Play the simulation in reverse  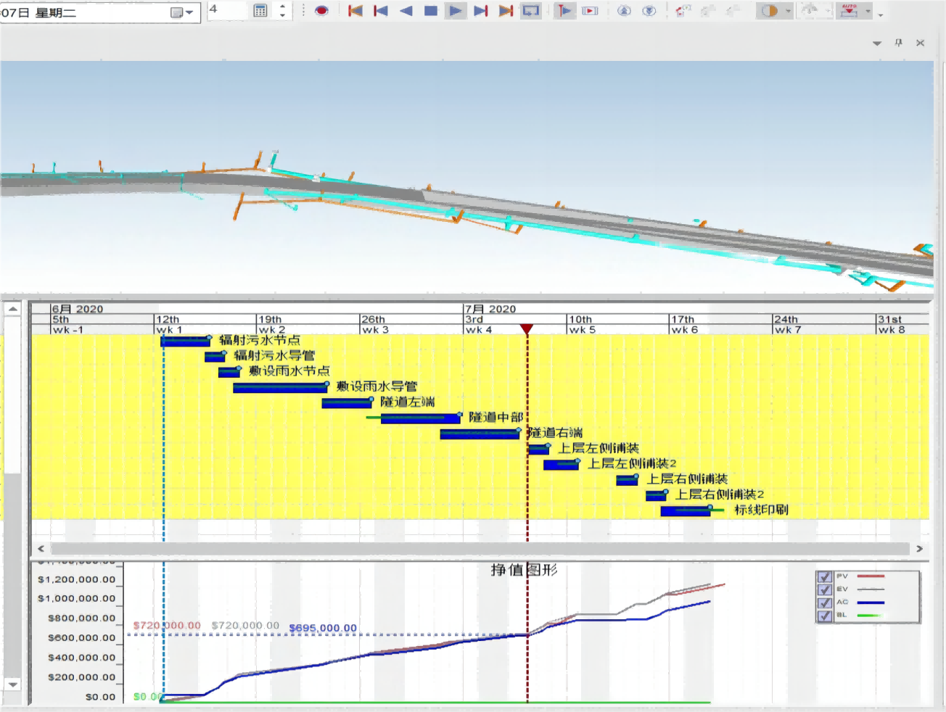coord(406,11)
